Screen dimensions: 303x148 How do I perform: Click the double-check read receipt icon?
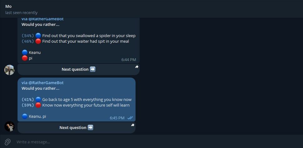point(130,118)
